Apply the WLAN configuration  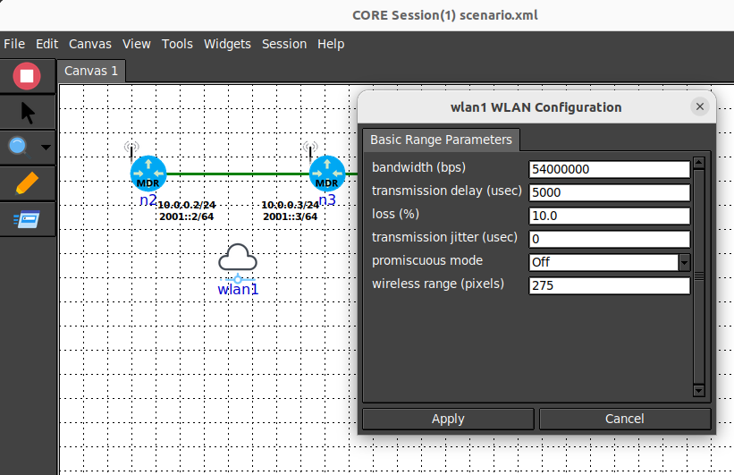tap(448, 419)
